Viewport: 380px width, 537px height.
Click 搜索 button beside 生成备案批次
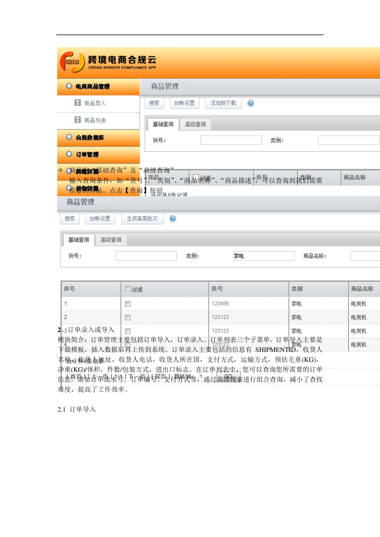click(70, 219)
